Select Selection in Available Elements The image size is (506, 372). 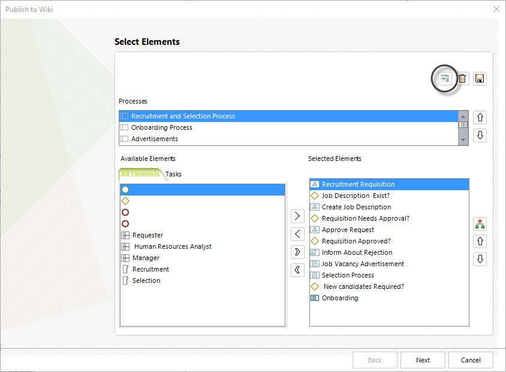(203, 280)
